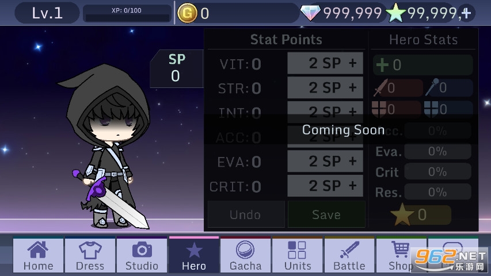Click the Undo button
Image resolution: width=491 pixels, height=276 pixels.
click(x=246, y=214)
